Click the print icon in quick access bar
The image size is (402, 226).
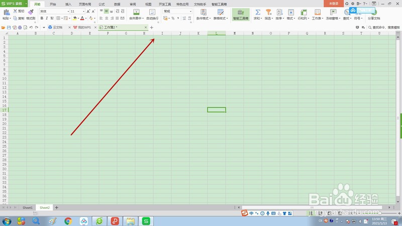click(20, 28)
